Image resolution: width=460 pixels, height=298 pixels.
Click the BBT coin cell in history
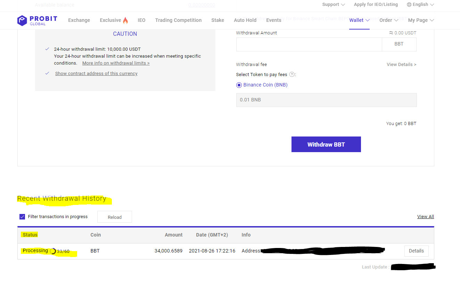[x=95, y=251]
